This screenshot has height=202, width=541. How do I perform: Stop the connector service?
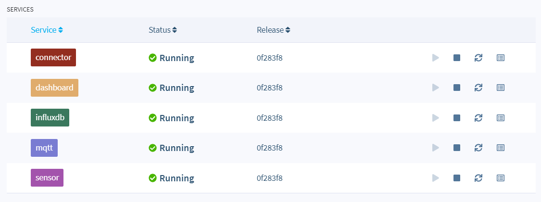point(457,58)
